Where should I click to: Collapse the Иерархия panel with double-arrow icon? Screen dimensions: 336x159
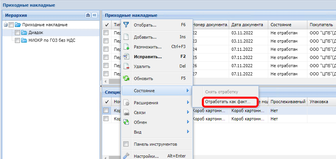tap(94, 15)
